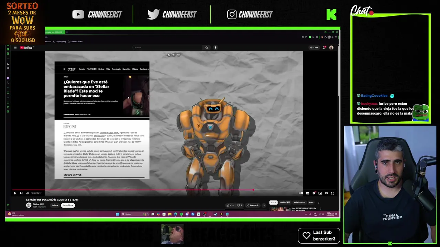Open Steam from the taskbar
440x247 pixels.
tap(216, 214)
